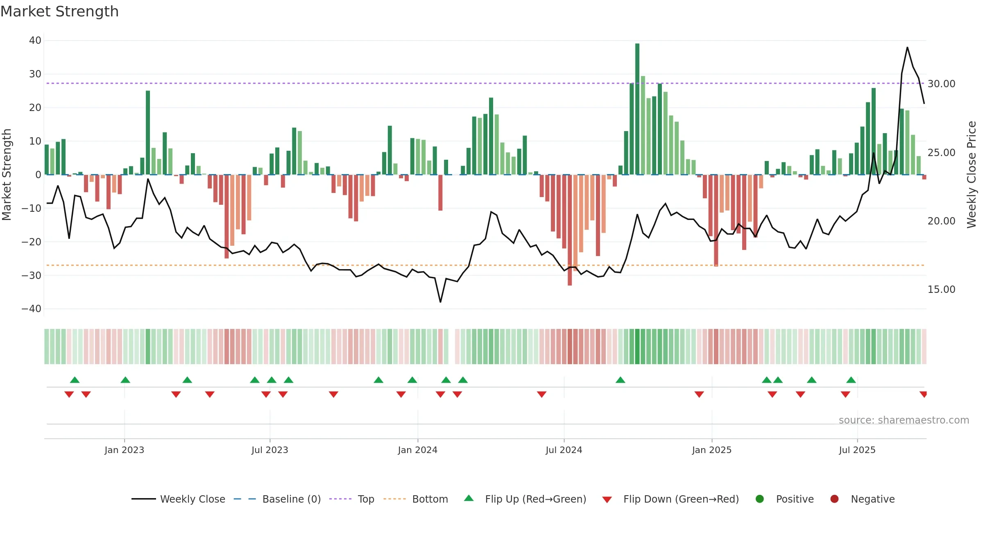
Task: Click the '0' left axis tick label
Action: (x=39, y=175)
